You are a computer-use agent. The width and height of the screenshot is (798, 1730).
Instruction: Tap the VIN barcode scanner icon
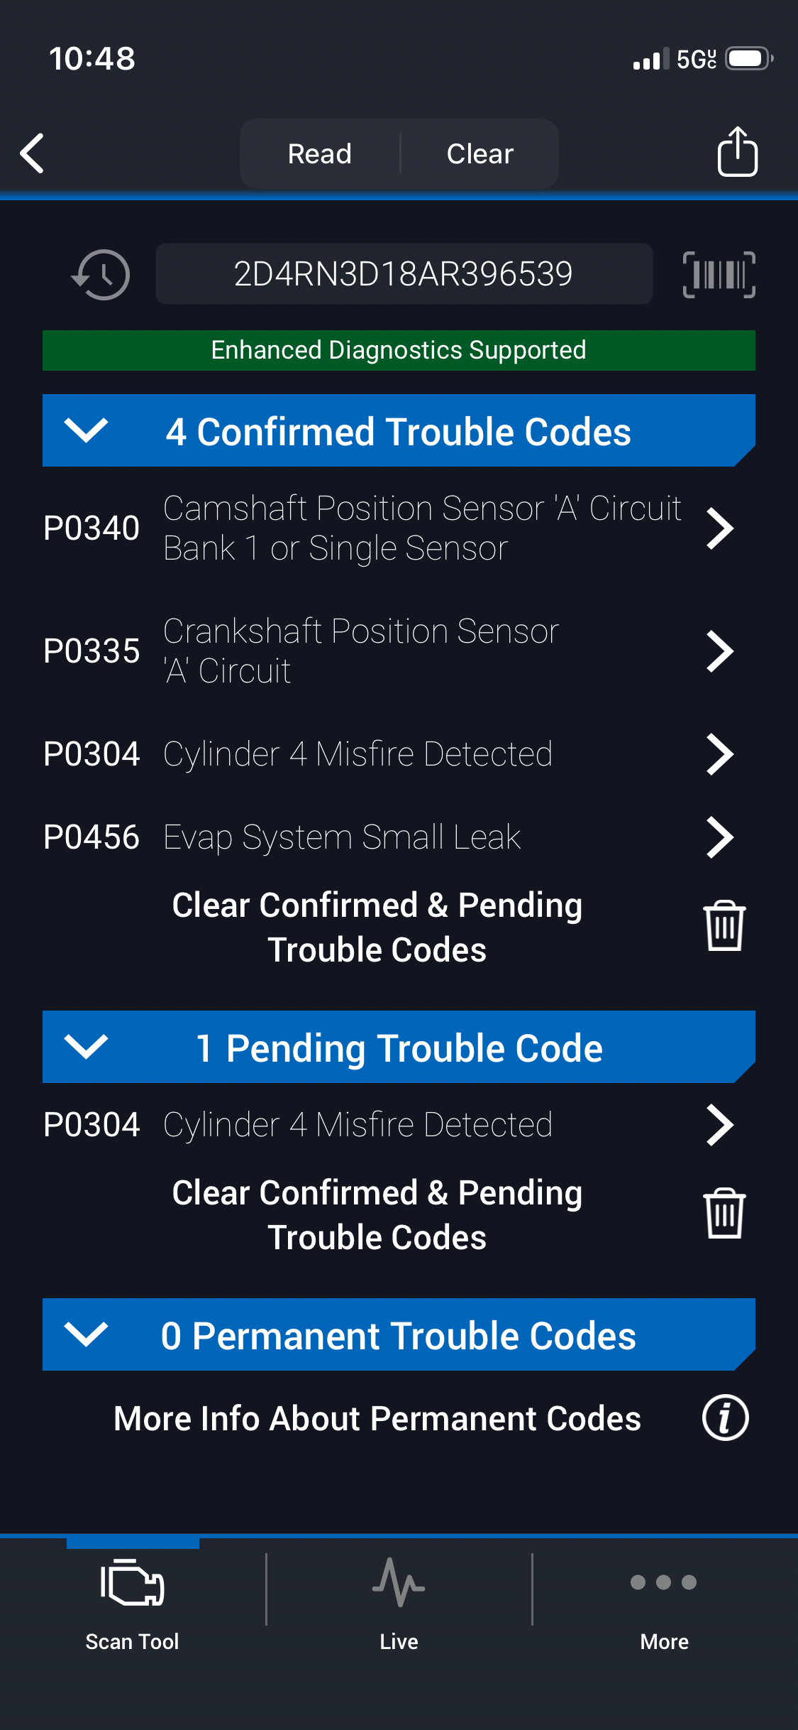click(x=719, y=275)
